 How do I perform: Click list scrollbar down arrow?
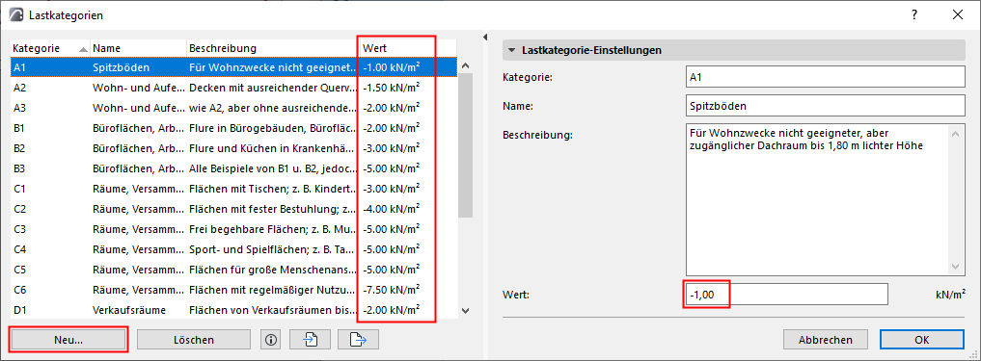465,310
